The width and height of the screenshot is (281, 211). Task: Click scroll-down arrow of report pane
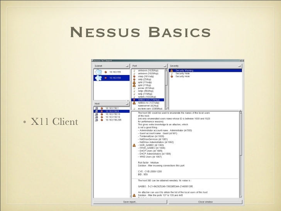point(241,197)
